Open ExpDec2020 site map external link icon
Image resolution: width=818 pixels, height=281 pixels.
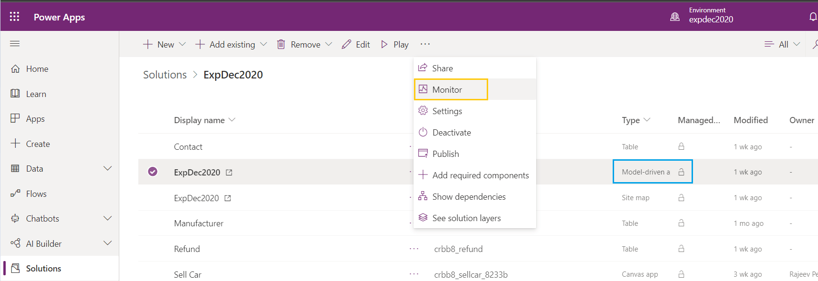pos(228,198)
